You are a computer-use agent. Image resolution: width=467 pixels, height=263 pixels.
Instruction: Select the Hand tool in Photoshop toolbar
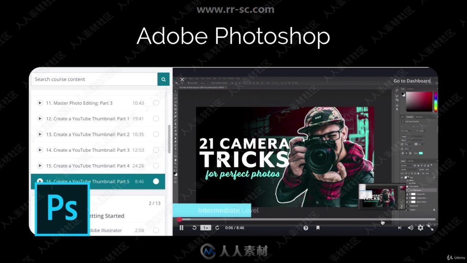point(175,160)
